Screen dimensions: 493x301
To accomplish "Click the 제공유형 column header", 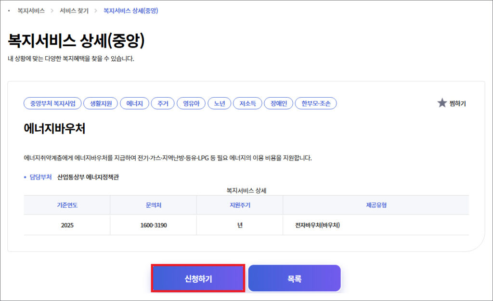I will click(376, 205).
